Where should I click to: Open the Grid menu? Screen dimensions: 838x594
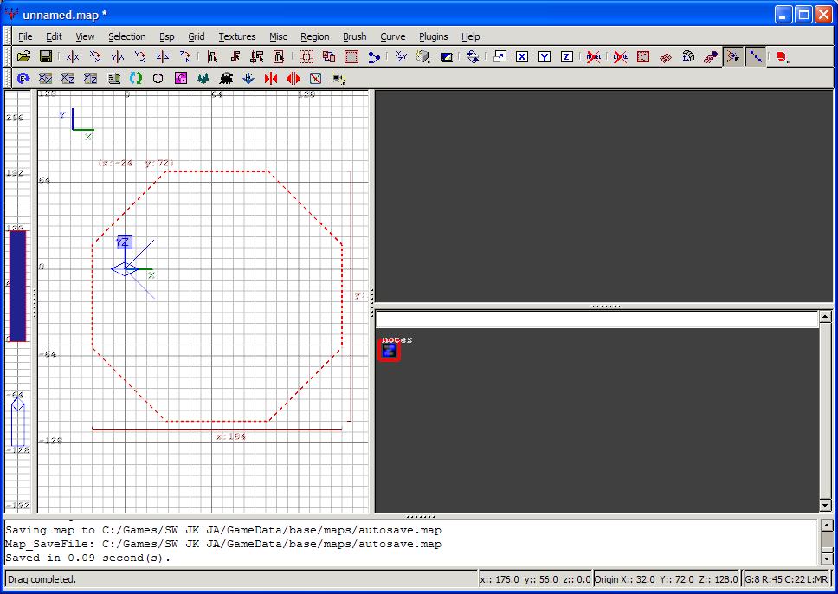pos(197,36)
